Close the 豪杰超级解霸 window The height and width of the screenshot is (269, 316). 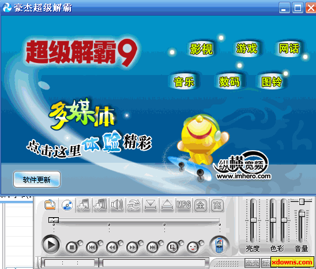point(311,8)
